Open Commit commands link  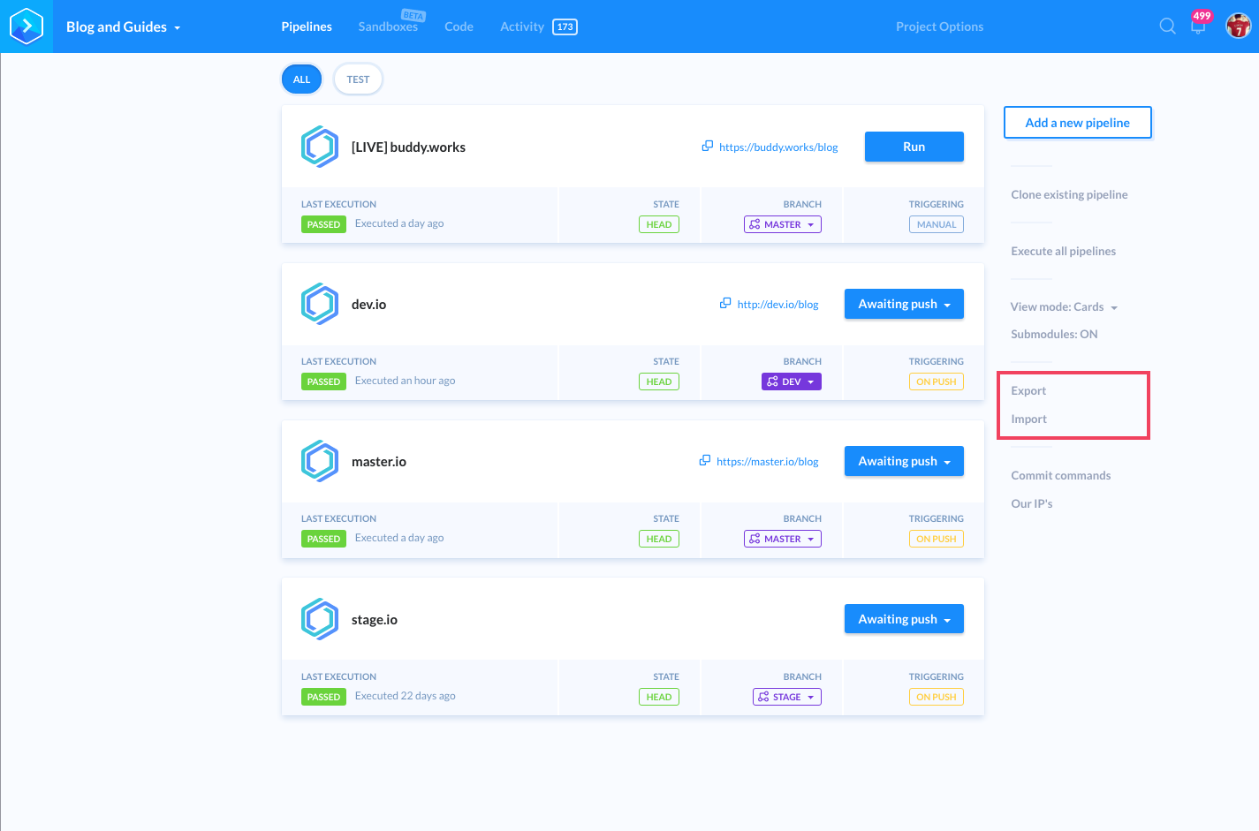click(1060, 475)
